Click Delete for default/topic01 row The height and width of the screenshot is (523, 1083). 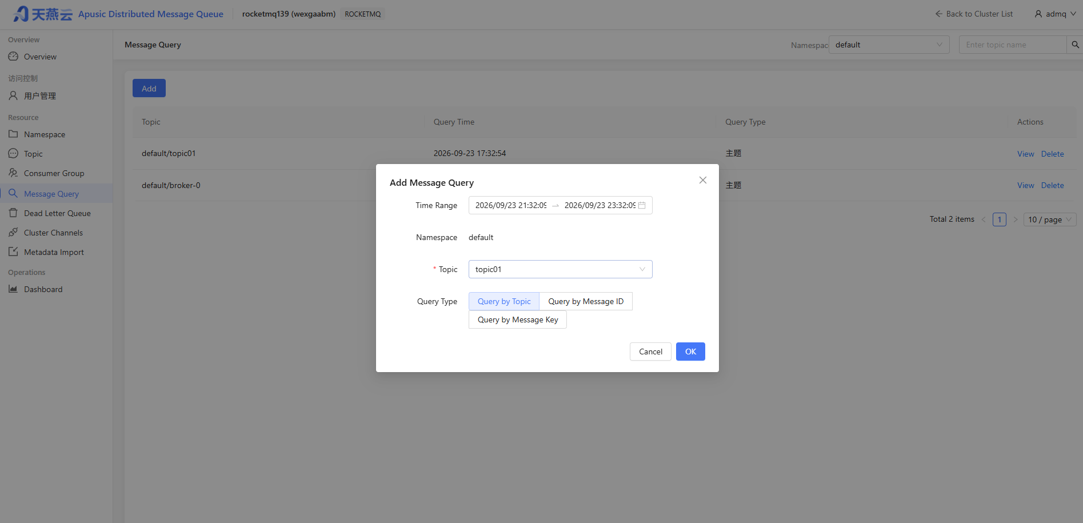(1052, 154)
